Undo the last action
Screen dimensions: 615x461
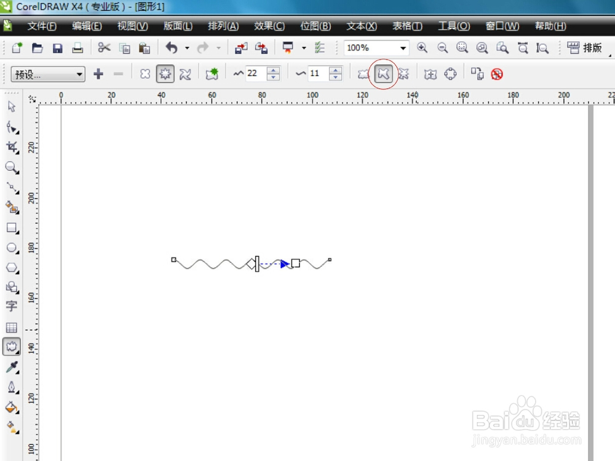(172, 48)
